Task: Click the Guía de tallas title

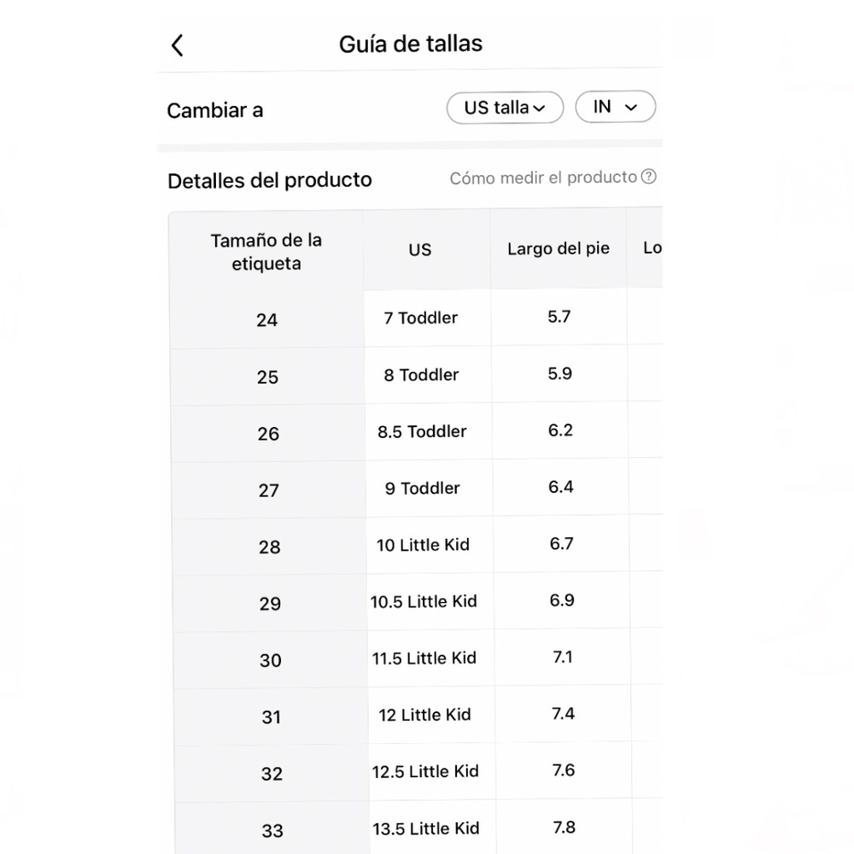Action: tap(411, 44)
